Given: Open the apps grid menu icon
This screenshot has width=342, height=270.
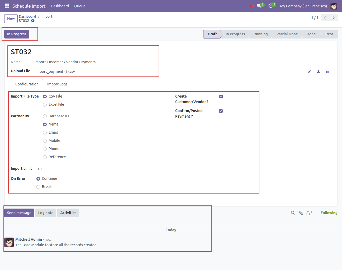Looking at the screenshot, I should tap(7, 6).
